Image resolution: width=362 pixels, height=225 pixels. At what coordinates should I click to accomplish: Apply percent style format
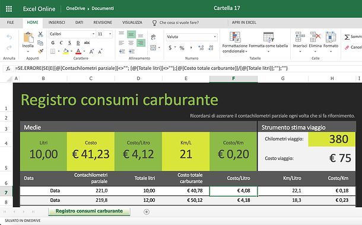pos(182,48)
